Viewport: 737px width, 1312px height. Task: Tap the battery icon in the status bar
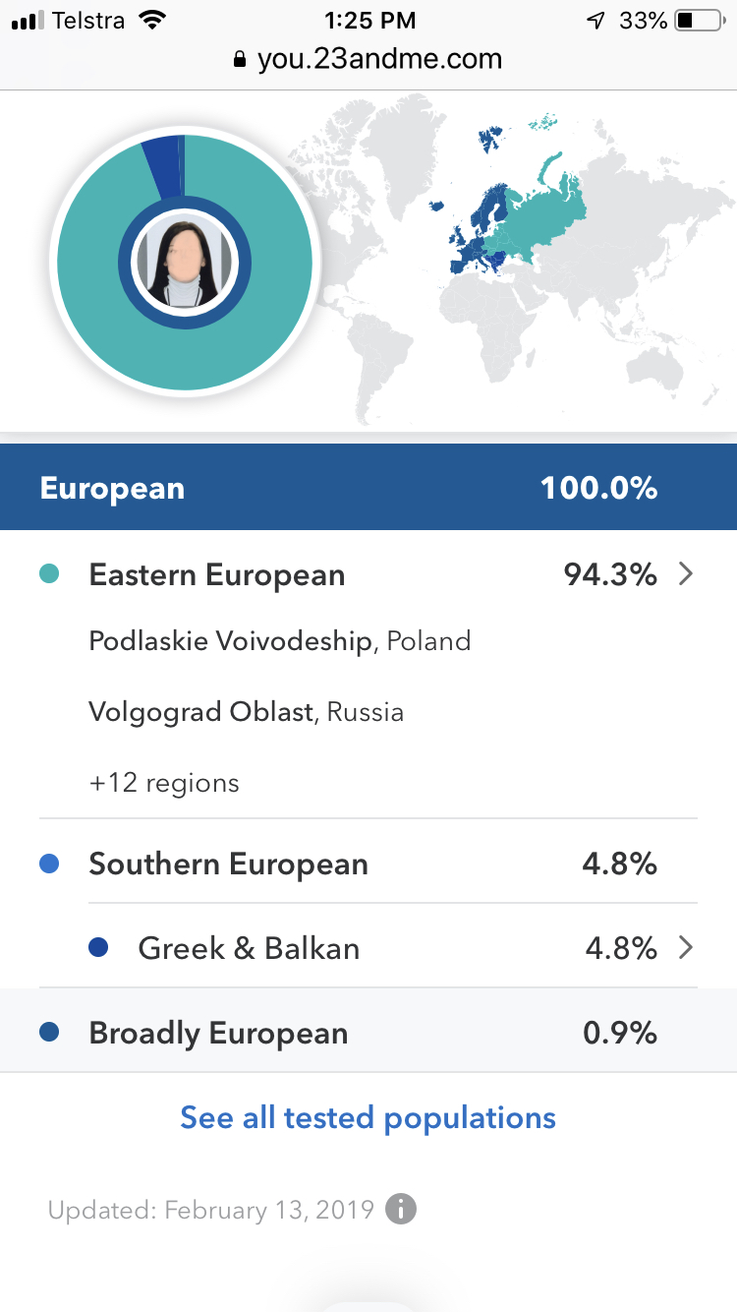699,21
